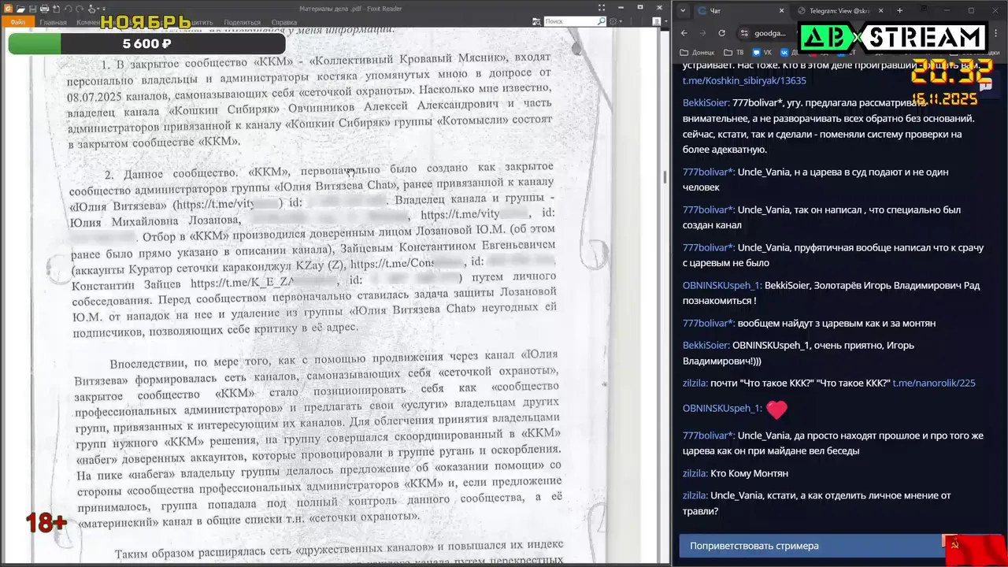This screenshot has width=1008, height=567.
Task: Click Поприветствовать стримера button
Action: (811, 546)
